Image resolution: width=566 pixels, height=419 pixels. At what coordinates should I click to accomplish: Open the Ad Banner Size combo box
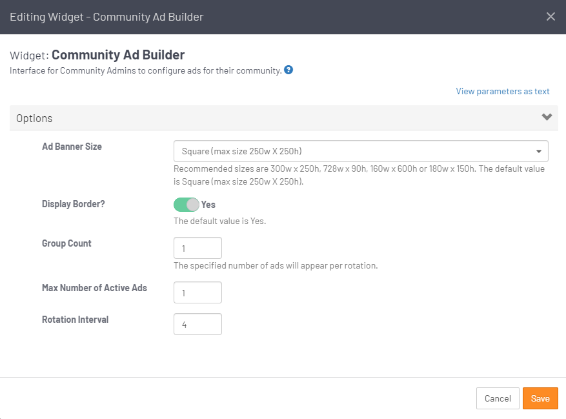click(355, 151)
